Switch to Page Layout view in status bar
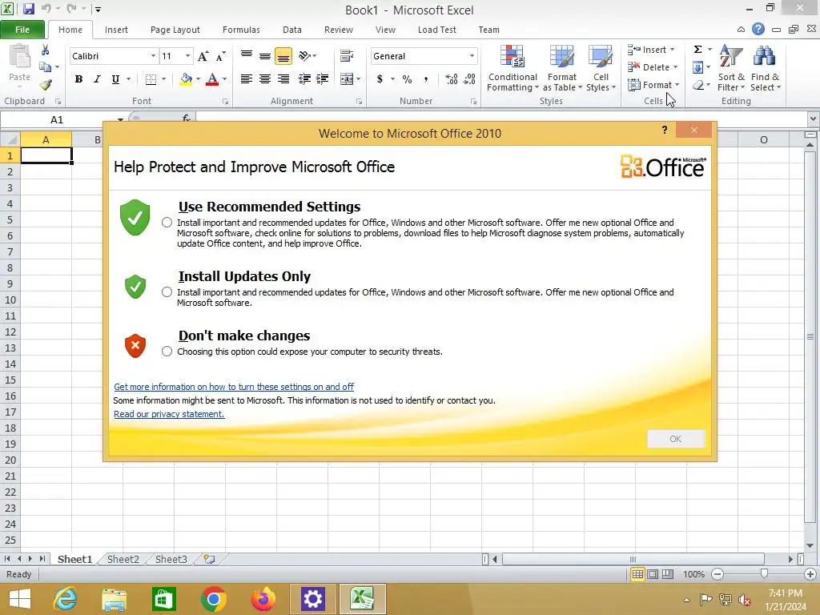The image size is (820, 615). click(x=653, y=574)
